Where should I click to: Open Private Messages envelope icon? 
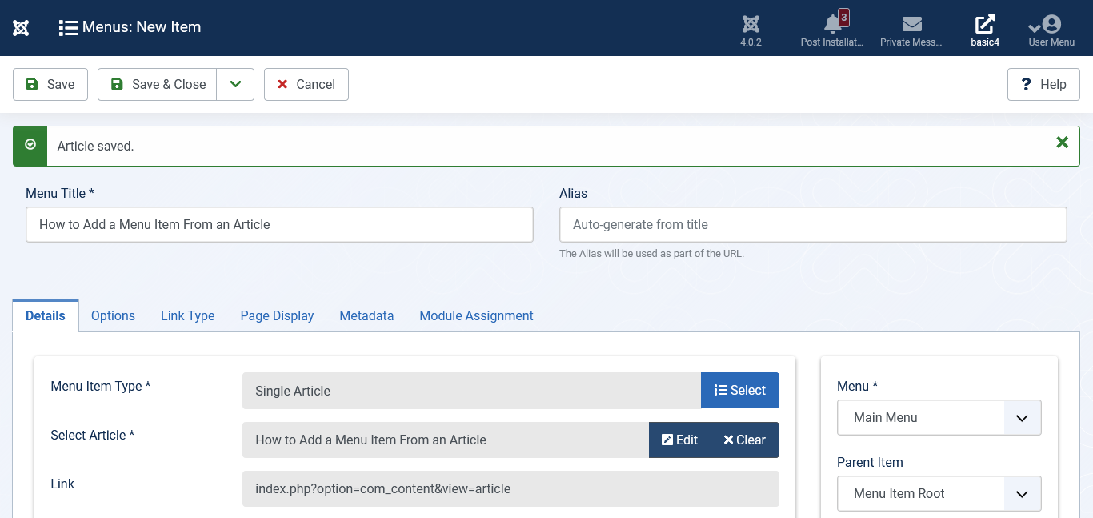[x=911, y=25]
